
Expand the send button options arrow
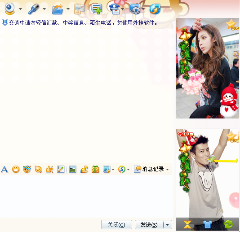click(168, 225)
